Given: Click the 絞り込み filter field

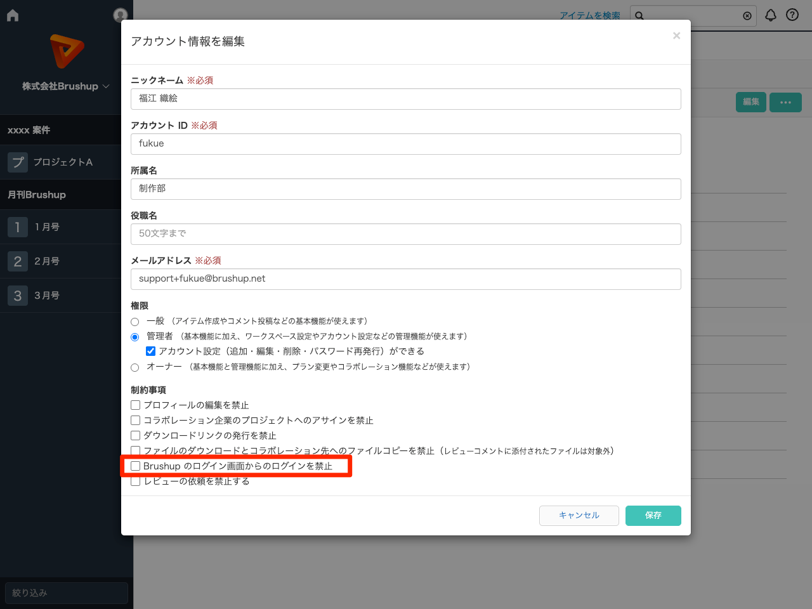Looking at the screenshot, I should point(66,593).
